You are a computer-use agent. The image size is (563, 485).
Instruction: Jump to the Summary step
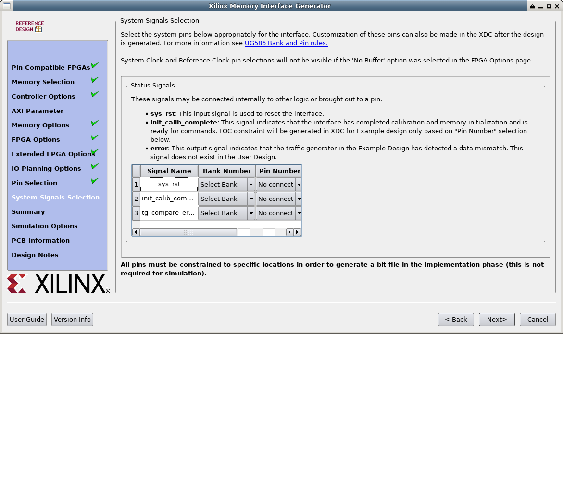(28, 211)
